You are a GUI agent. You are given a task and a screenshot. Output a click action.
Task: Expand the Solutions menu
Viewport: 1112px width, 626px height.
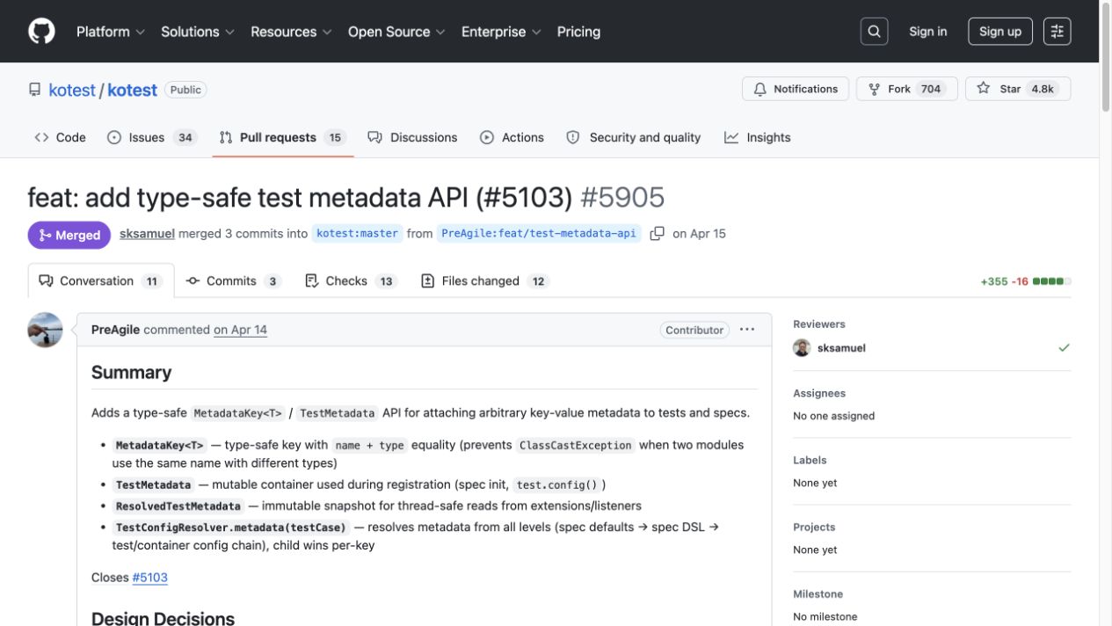(x=198, y=32)
